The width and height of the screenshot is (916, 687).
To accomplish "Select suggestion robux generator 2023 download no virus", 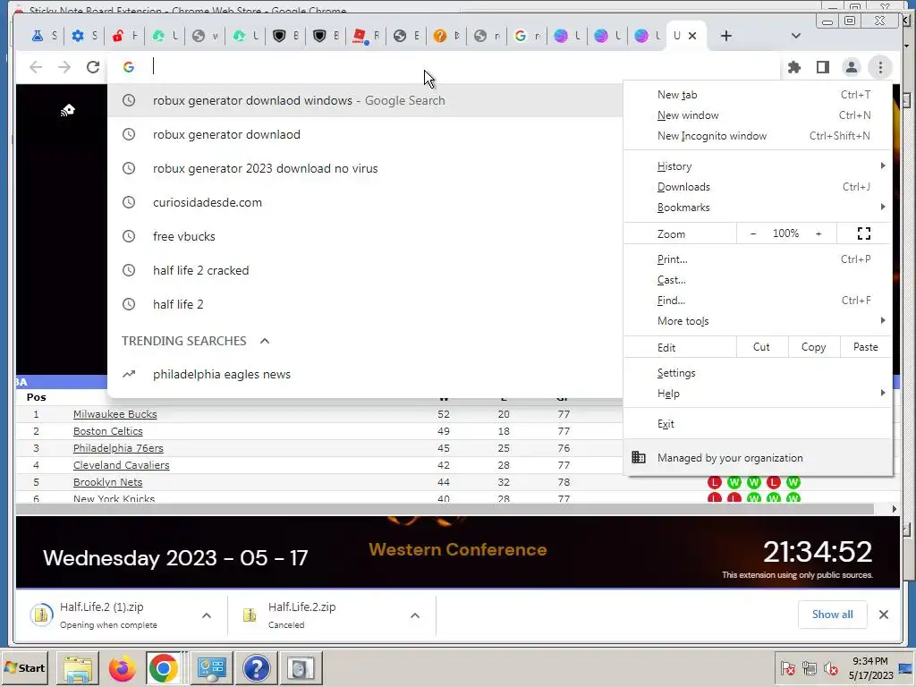I will click(365, 168).
